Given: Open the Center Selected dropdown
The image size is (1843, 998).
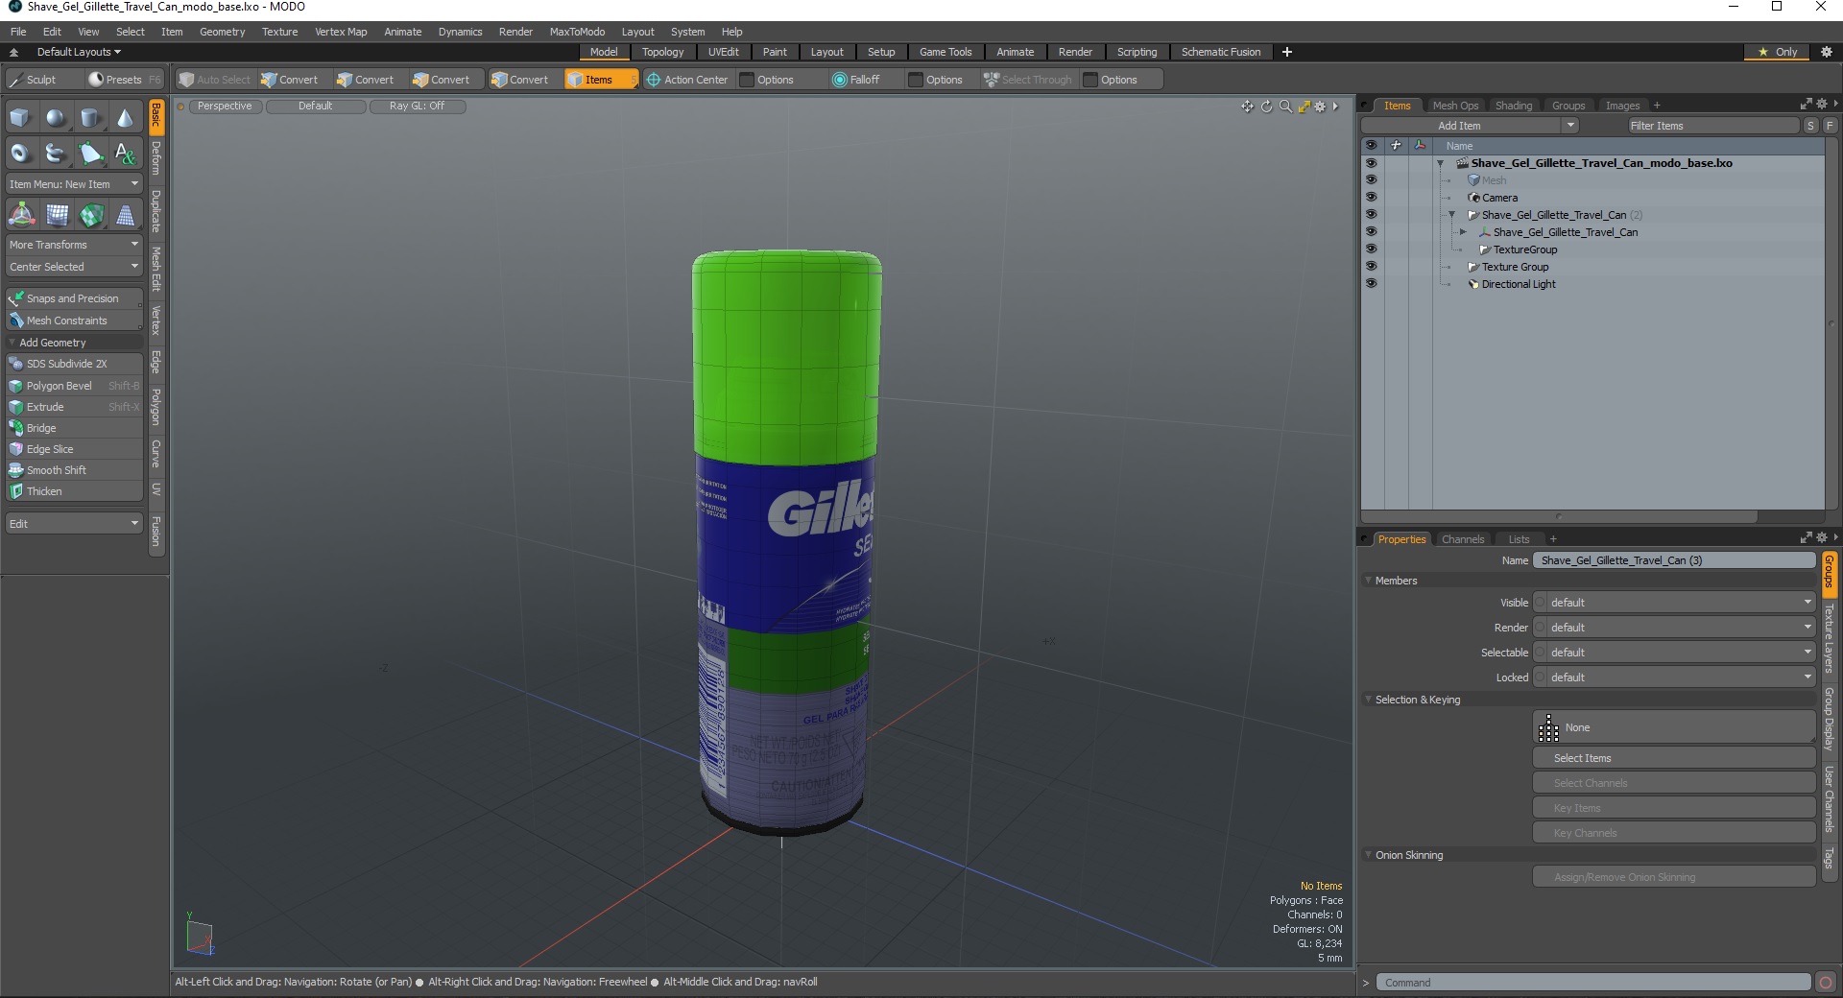Looking at the screenshot, I should tap(74, 267).
